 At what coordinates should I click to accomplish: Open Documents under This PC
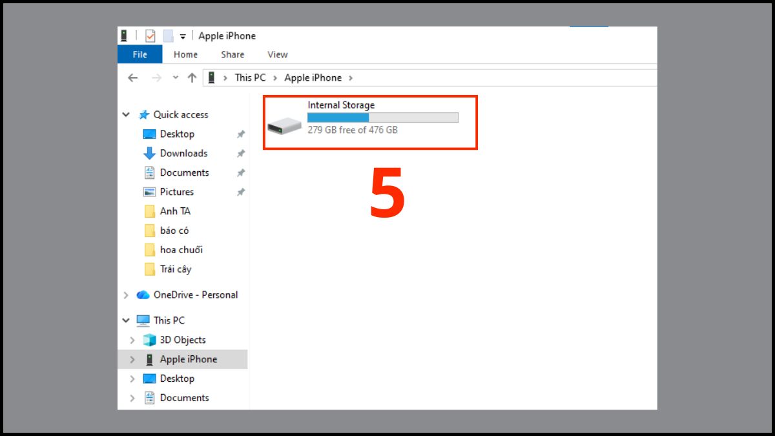click(184, 398)
